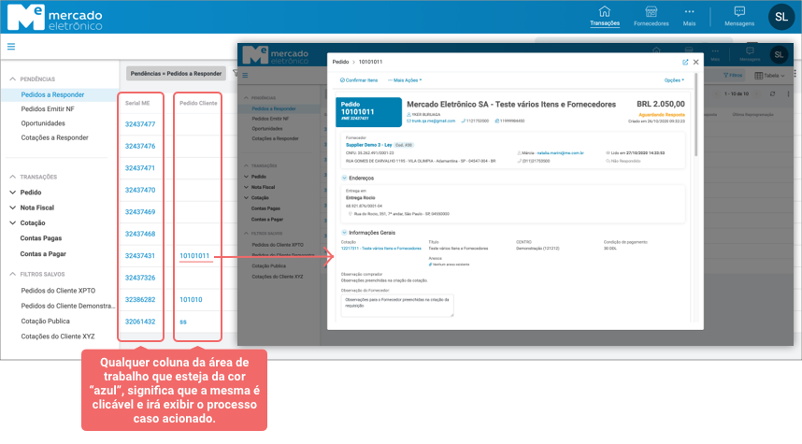
Task: Select Pedidos a Responder in the background window sidebar
Action: pos(274,109)
